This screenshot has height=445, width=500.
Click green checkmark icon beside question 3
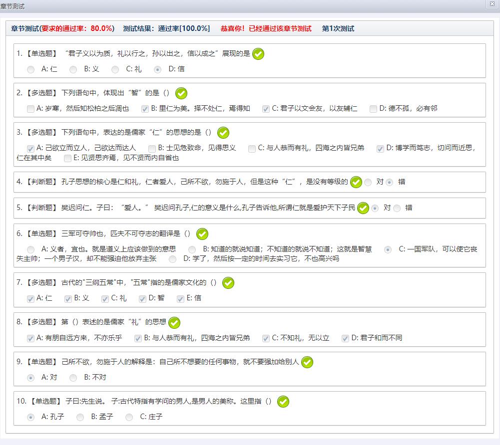tap(223, 133)
